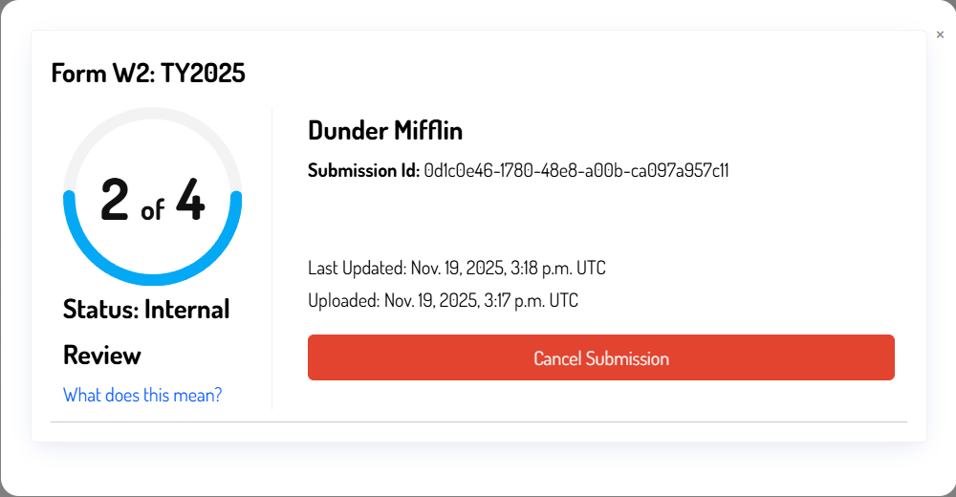Close the submission dialog with the X
Viewport: 956px width, 497px height.
[x=940, y=34]
